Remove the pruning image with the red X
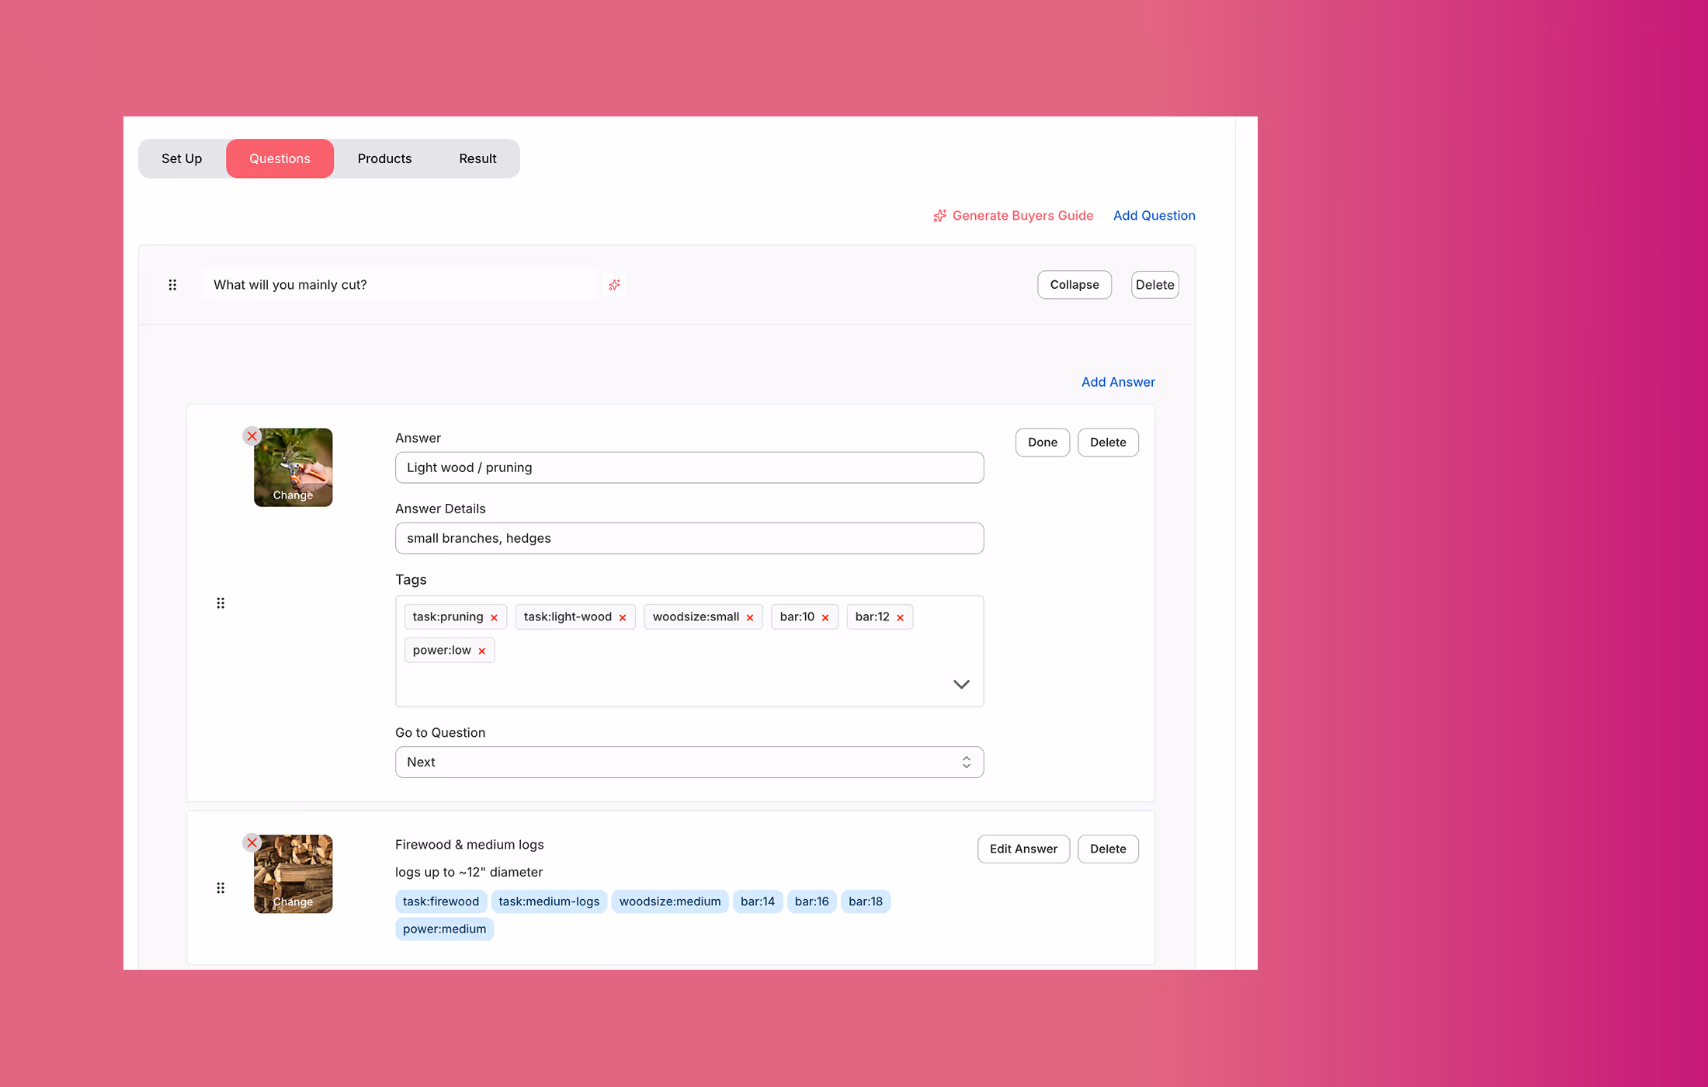This screenshot has height=1087, width=1708. (252, 436)
